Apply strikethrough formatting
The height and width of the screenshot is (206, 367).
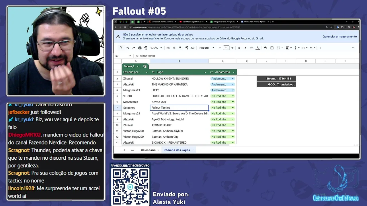click(251, 48)
